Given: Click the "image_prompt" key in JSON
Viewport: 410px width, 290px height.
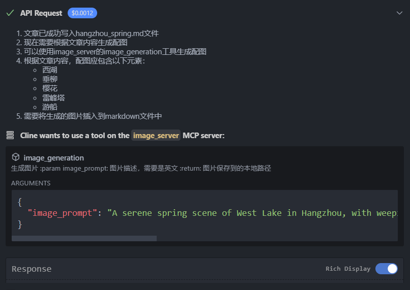Looking at the screenshot, I should pyautogui.click(x=62, y=213).
